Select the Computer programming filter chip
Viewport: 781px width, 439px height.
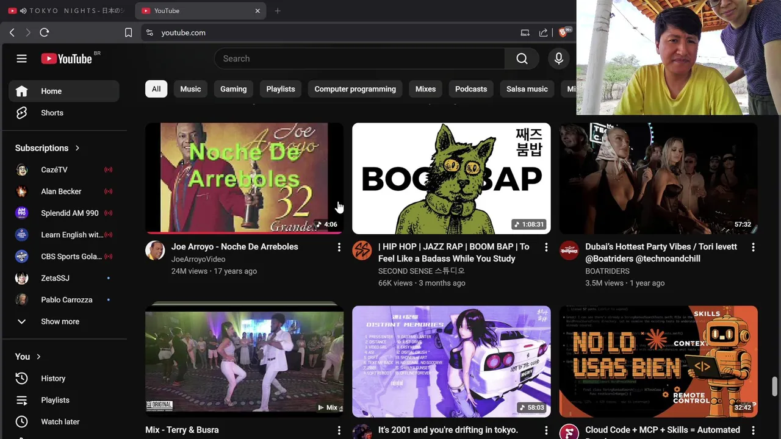[355, 89]
